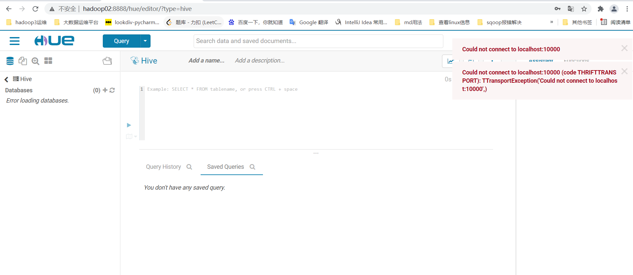The width and height of the screenshot is (633, 275).
Task: Go back with the arrow beside Hive
Action: (6, 79)
